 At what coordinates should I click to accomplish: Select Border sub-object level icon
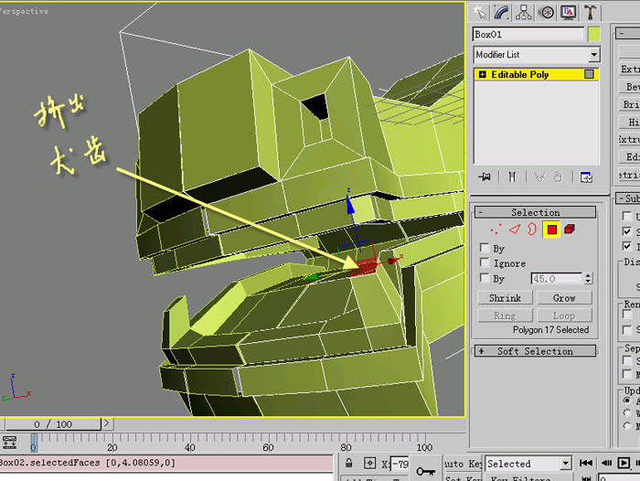tap(532, 230)
